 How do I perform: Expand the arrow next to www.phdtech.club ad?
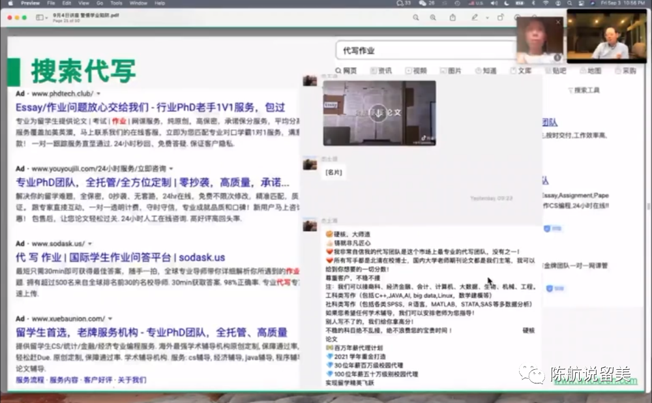click(98, 94)
